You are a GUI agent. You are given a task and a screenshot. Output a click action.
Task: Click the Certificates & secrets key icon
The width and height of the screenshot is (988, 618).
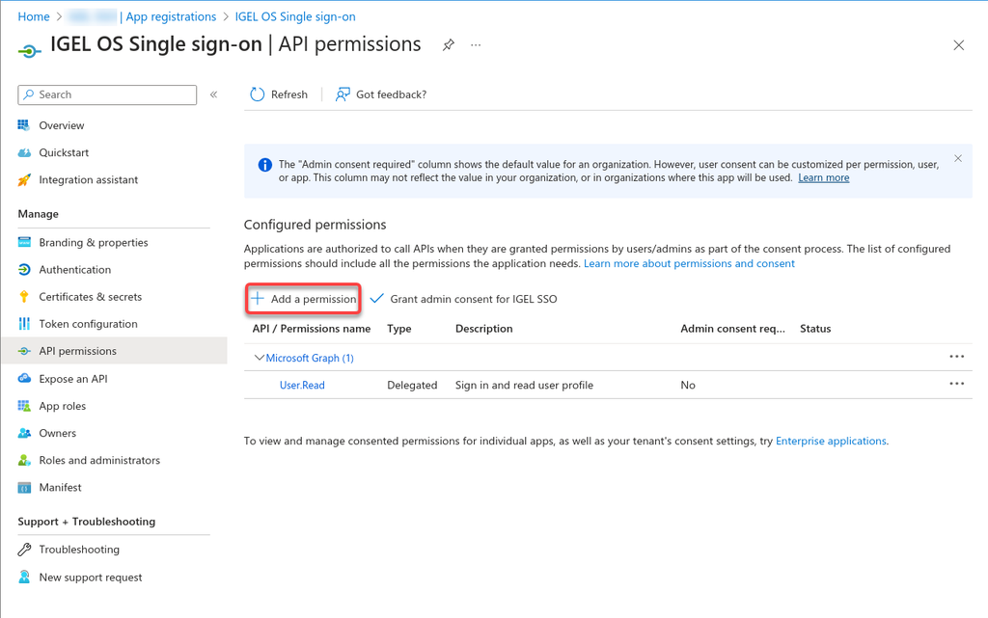[x=24, y=297]
